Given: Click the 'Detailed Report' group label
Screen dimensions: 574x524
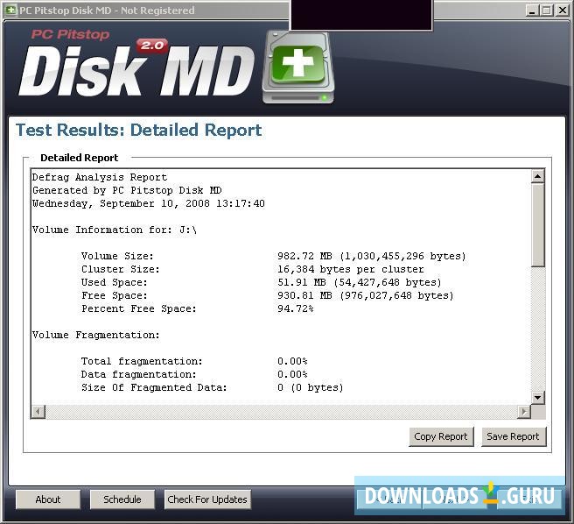Looking at the screenshot, I should click(79, 158).
